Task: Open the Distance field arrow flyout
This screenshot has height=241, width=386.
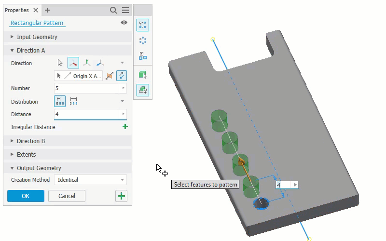Action: [x=123, y=114]
